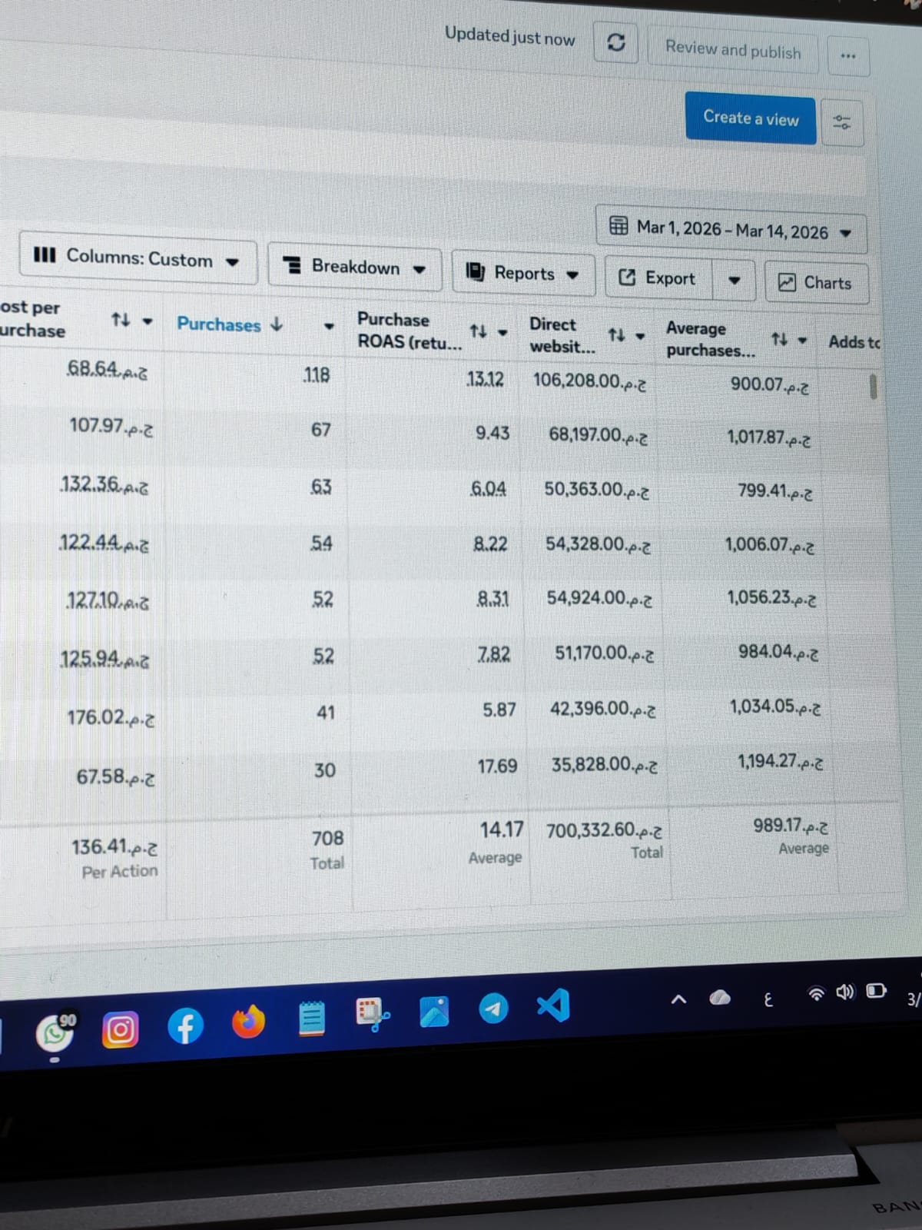Click Review and publish button

tap(733, 50)
